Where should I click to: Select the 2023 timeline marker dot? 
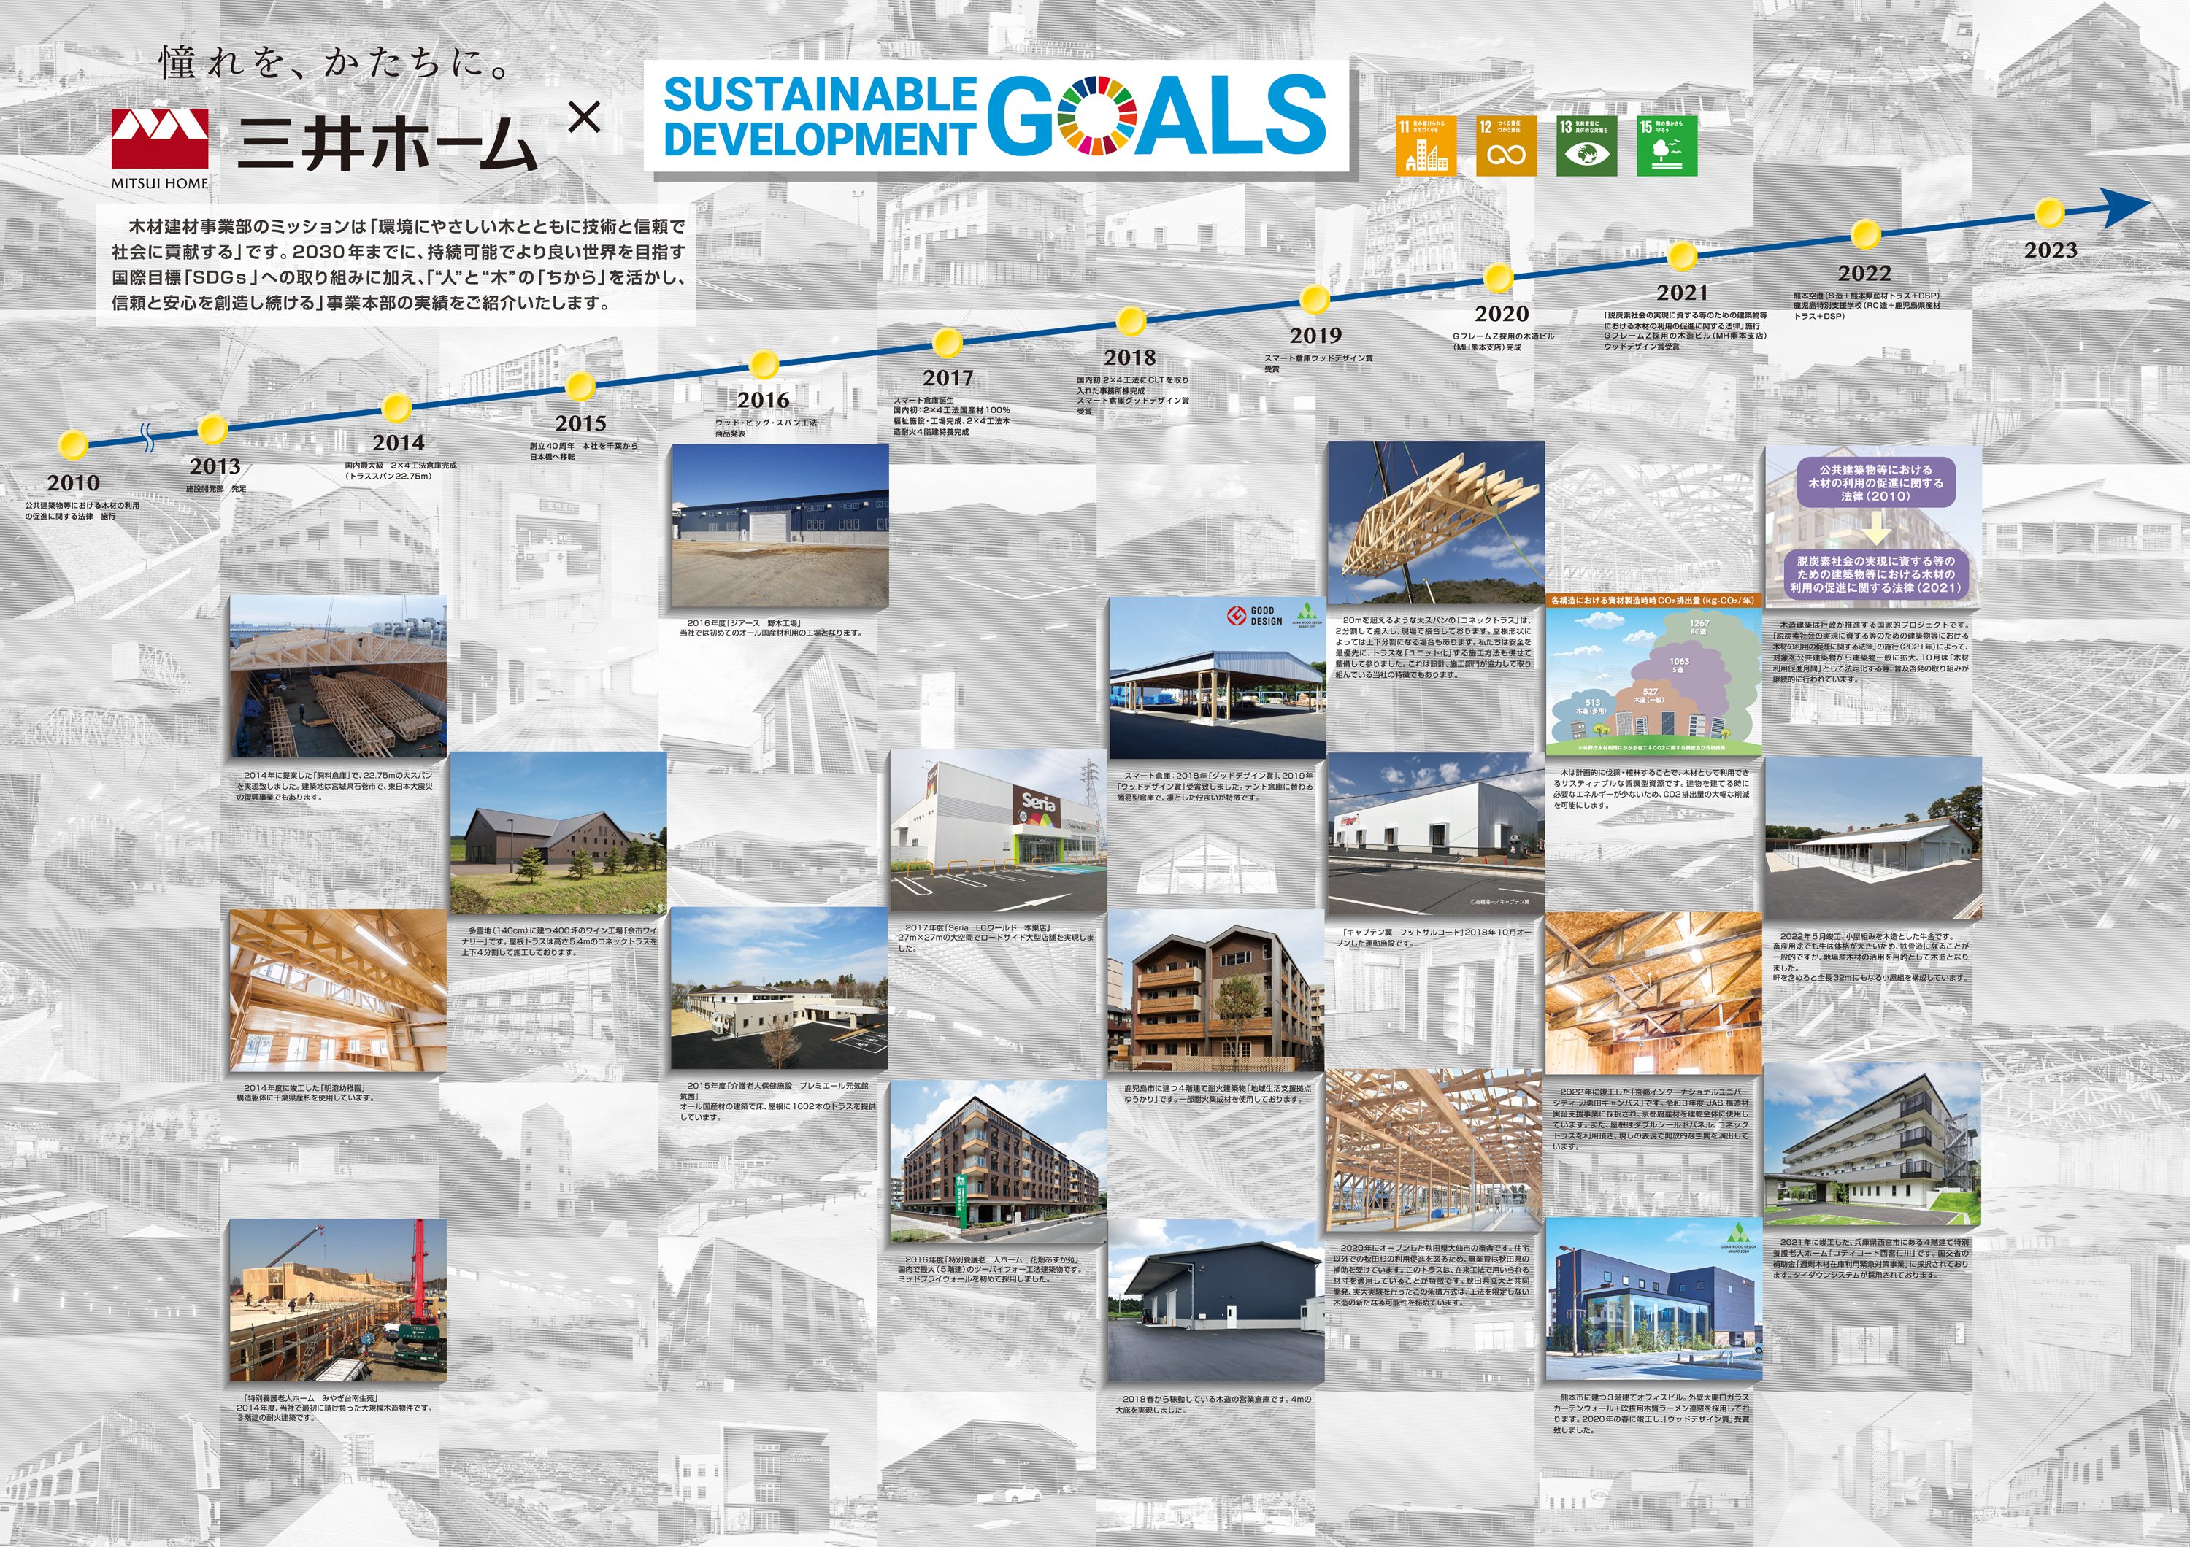2050,212
